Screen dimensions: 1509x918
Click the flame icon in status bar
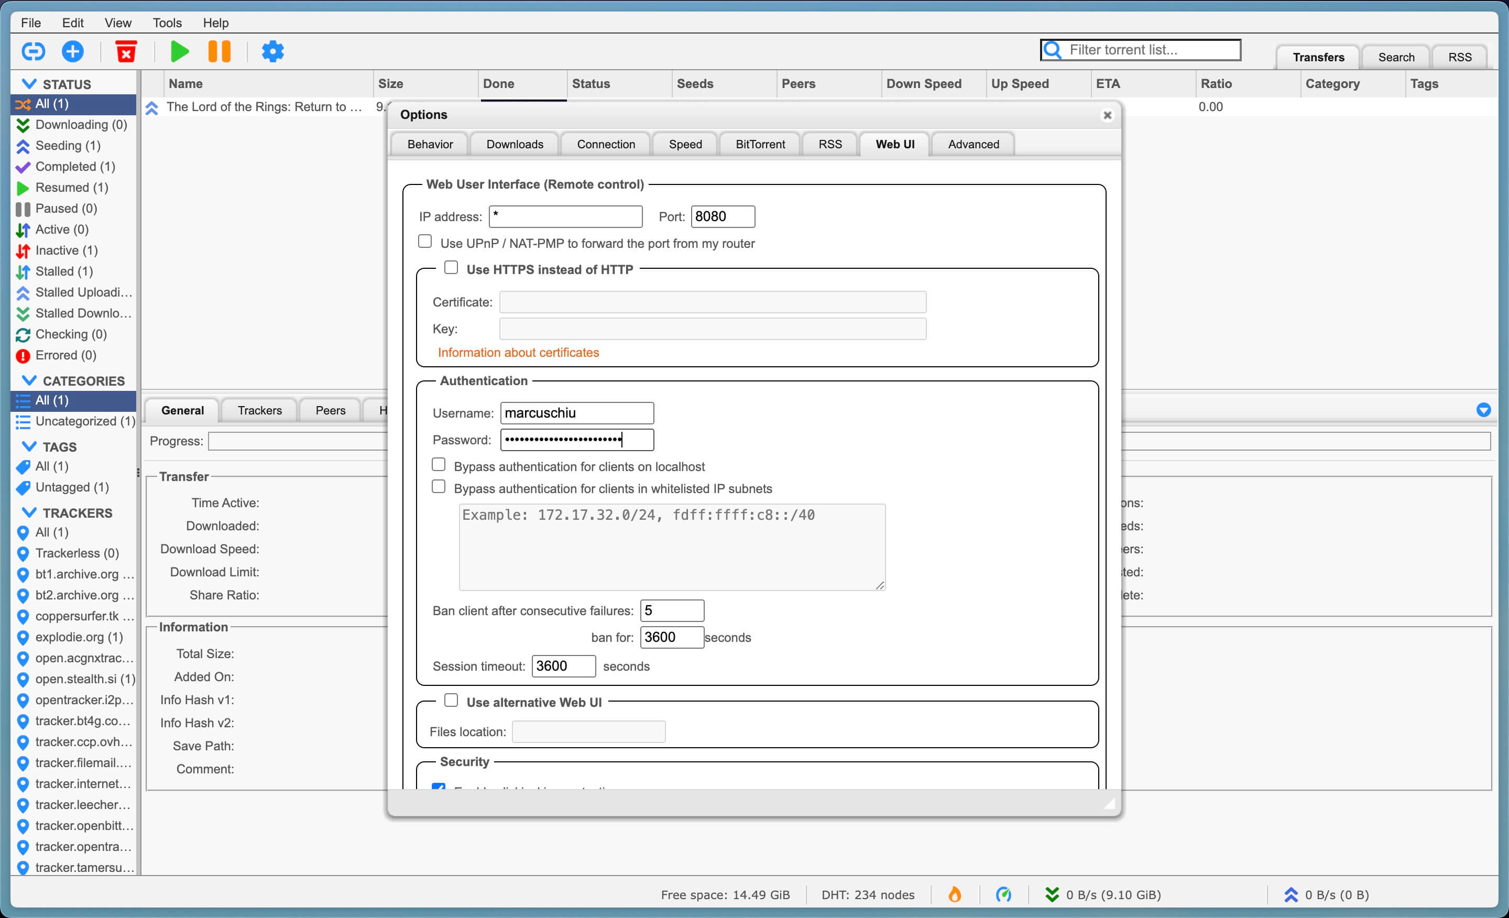(954, 895)
